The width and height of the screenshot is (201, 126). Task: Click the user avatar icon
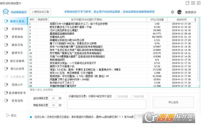pos(179,12)
